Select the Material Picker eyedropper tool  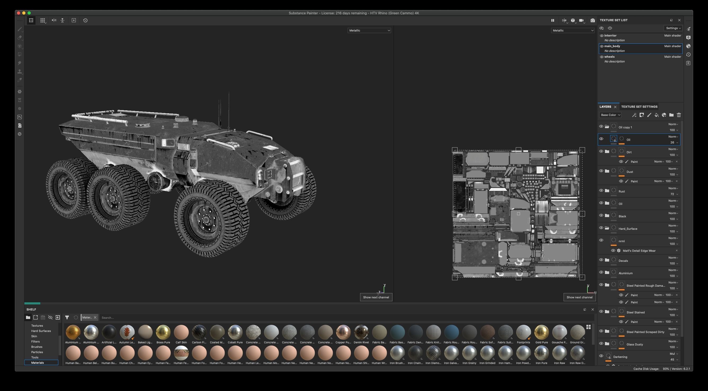click(x=20, y=80)
